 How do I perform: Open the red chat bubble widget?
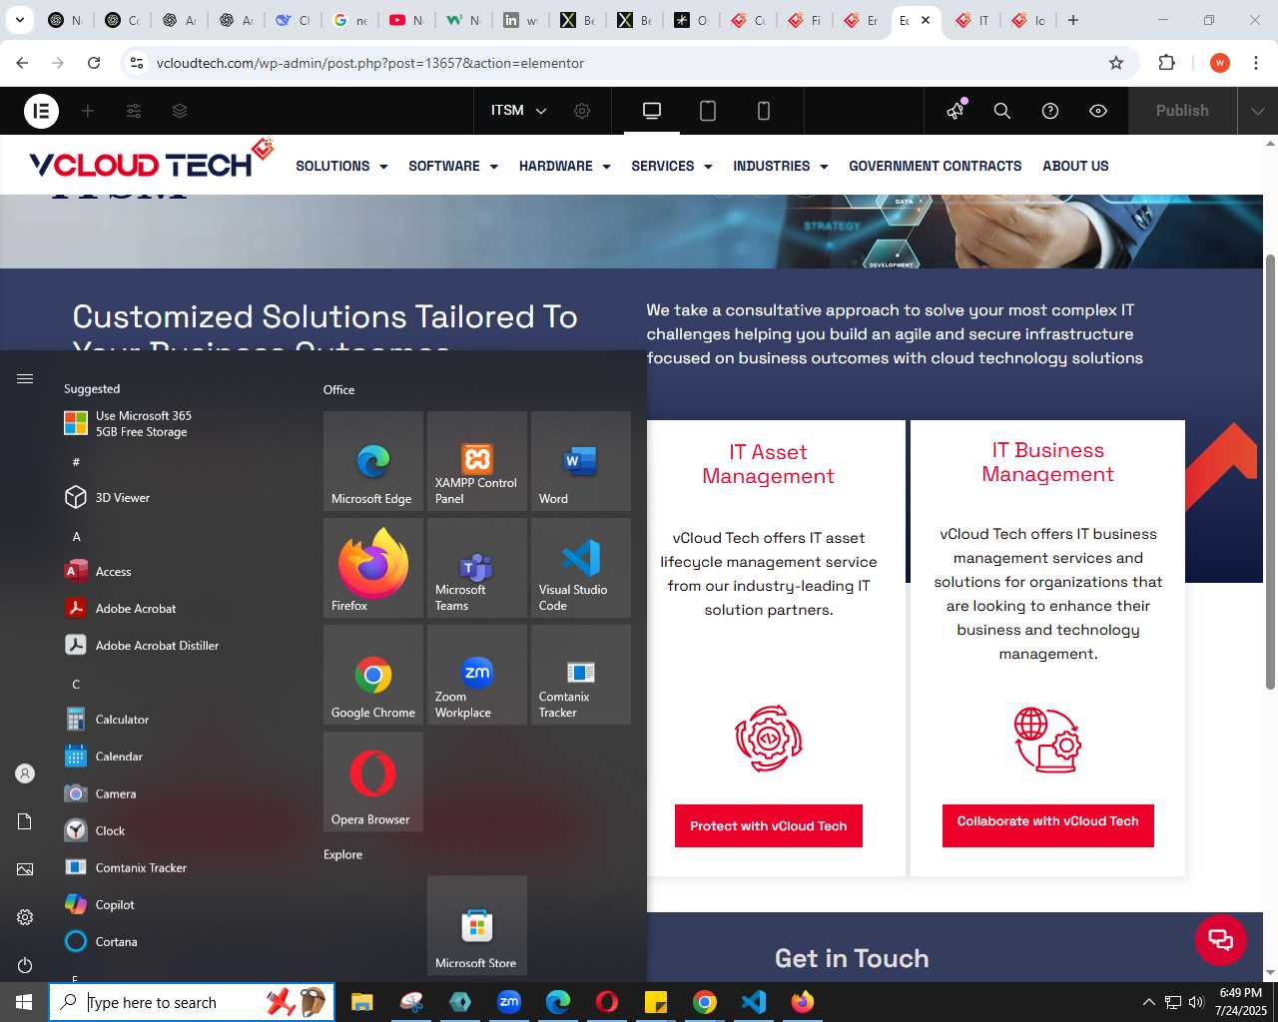coord(1221,940)
